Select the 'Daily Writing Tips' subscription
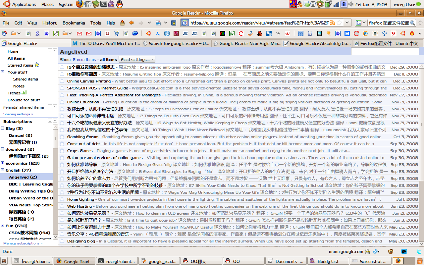 tap(31, 191)
